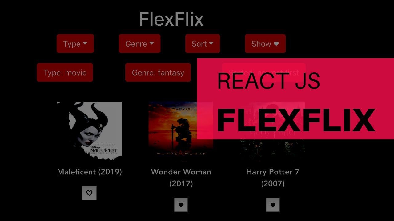Open the Type dropdown
This screenshot has width=394, height=221.
coord(75,44)
